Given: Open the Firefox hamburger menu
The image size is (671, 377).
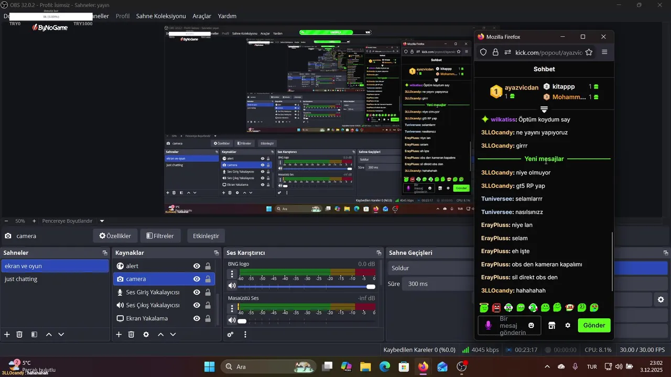Looking at the screenshot, I should click(x=604, y=52).
